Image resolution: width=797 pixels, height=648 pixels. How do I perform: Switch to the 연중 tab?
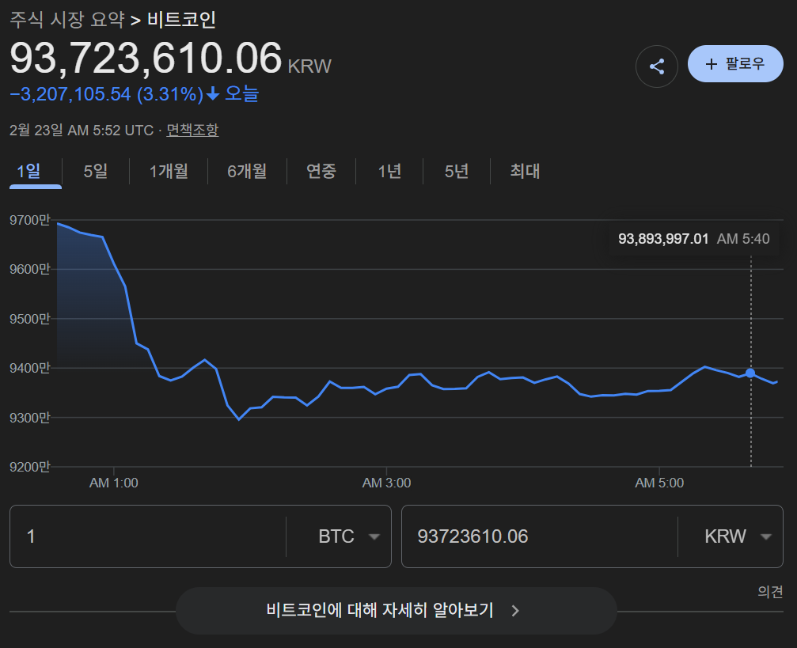tap(321, 171)
